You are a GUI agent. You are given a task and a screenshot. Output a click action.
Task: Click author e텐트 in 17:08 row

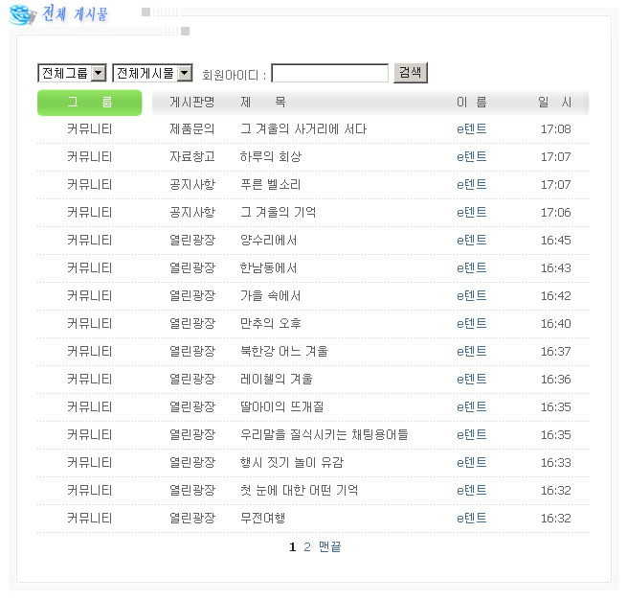(x=472, y=129)
